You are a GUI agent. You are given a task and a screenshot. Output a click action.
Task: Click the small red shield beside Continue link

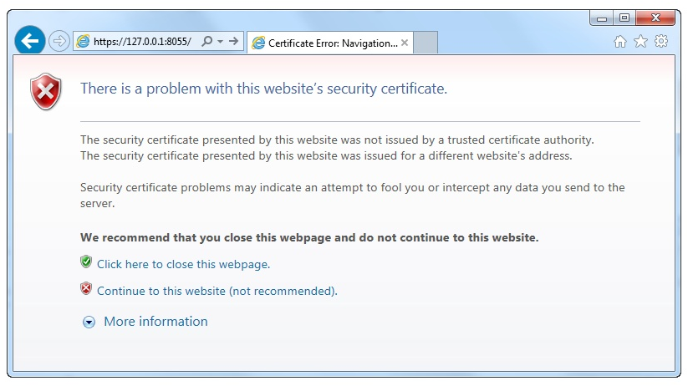click(86, 288)
